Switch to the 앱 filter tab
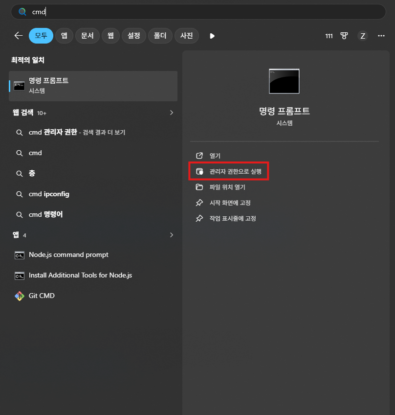 click(64, 35)
